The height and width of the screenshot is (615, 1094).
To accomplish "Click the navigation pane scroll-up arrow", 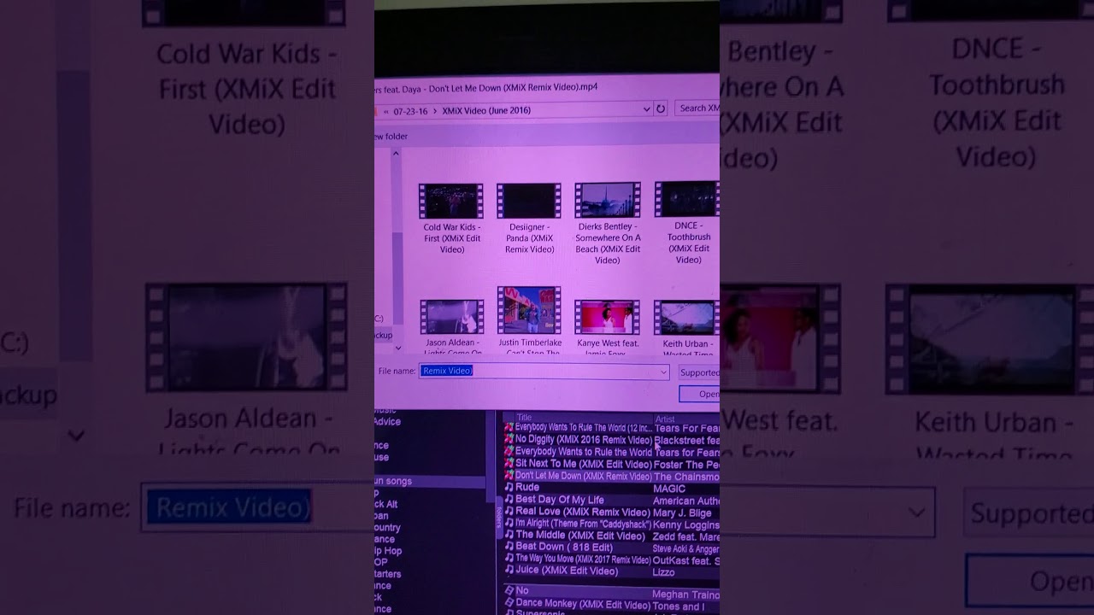I will coord(396,154).
